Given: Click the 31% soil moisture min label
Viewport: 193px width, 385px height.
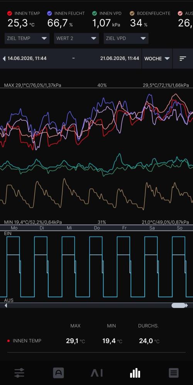Looking at the screenshot, I should (102, 222).
